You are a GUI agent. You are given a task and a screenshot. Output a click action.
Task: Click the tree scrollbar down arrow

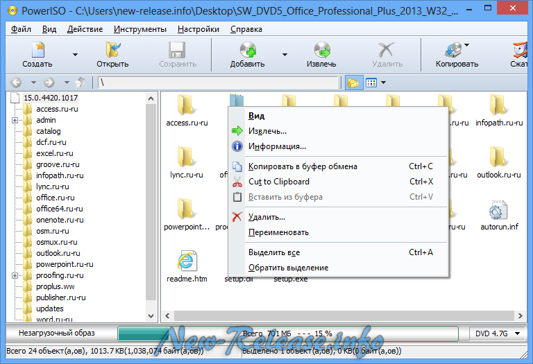(x=151, y=315)
